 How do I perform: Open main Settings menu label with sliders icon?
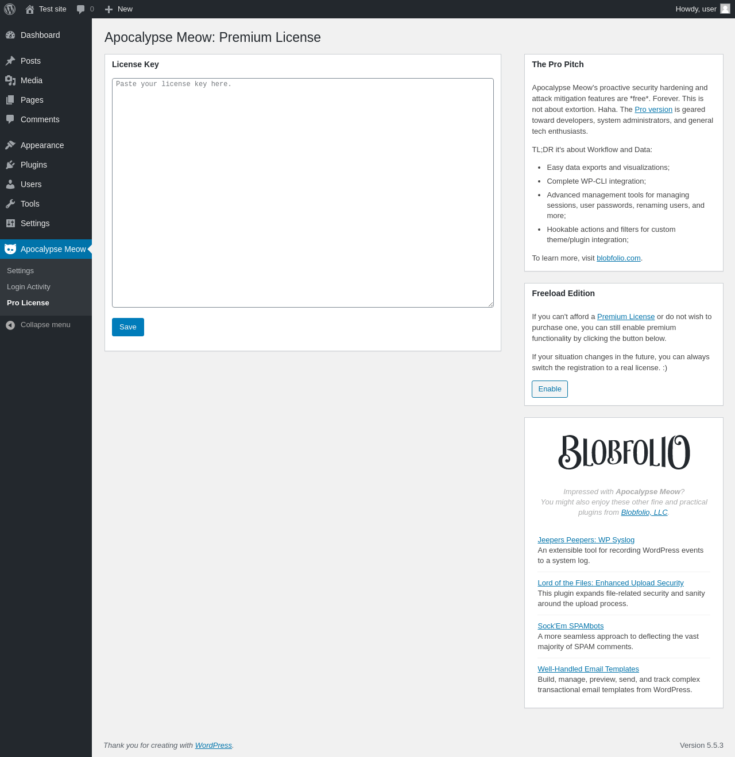click(x=35, y=223)
